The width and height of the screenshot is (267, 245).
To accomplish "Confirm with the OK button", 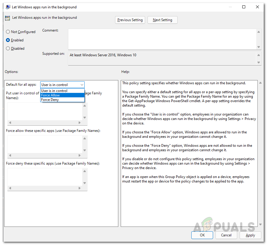I will pyautogui.click(x=202, y=235).
